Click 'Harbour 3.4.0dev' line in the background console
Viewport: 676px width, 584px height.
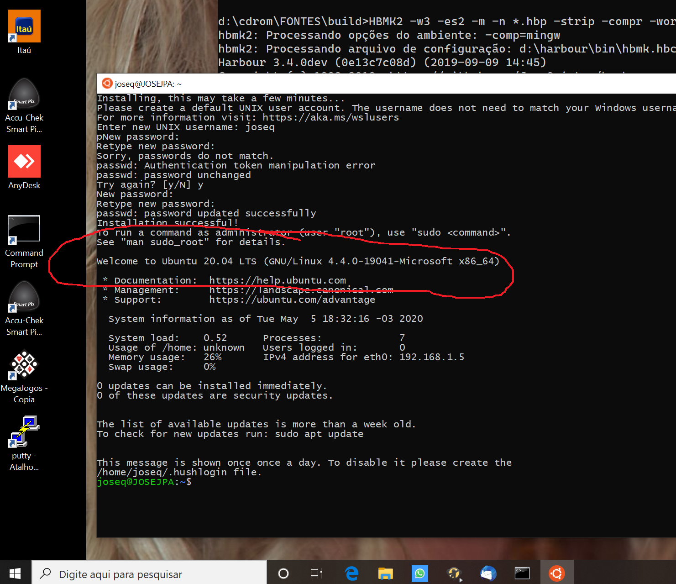382,63
